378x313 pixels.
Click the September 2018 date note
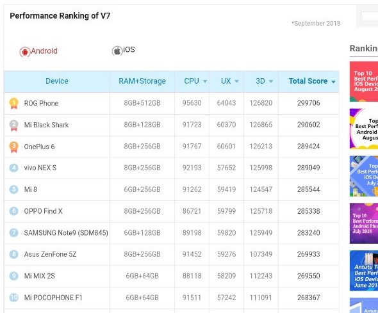coord(316,23)
